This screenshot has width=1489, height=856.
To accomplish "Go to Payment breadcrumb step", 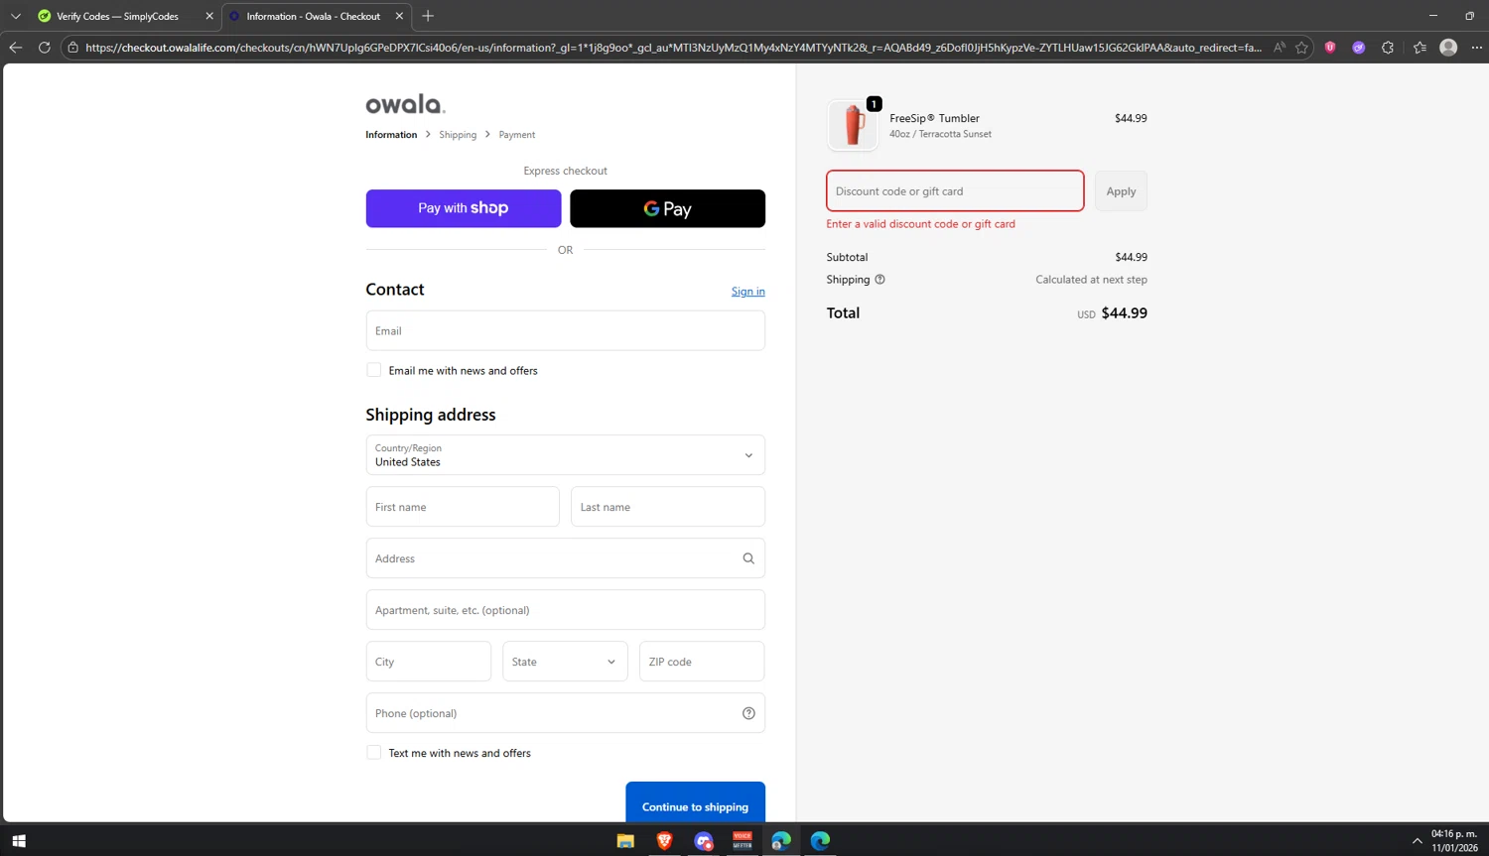I will pyautogui.click(x=516, y=135).
